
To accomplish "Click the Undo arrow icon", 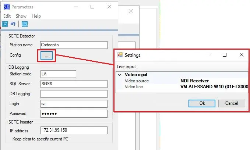I will 13,24.
